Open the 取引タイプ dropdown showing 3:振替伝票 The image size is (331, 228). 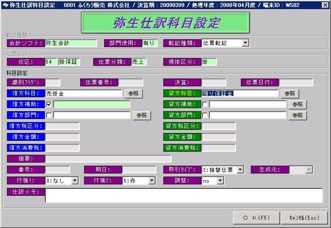click(240, 170)
